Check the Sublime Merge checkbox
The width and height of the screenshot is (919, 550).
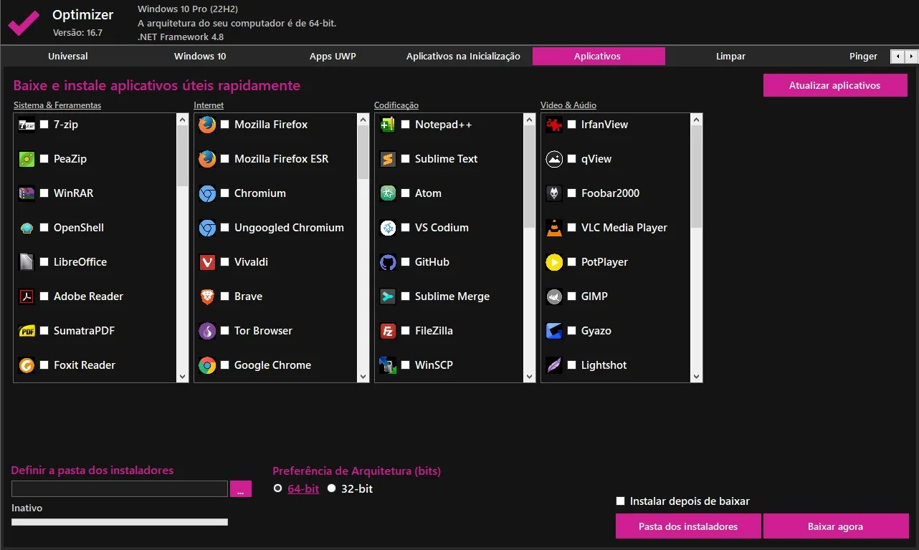coord(406,296)
